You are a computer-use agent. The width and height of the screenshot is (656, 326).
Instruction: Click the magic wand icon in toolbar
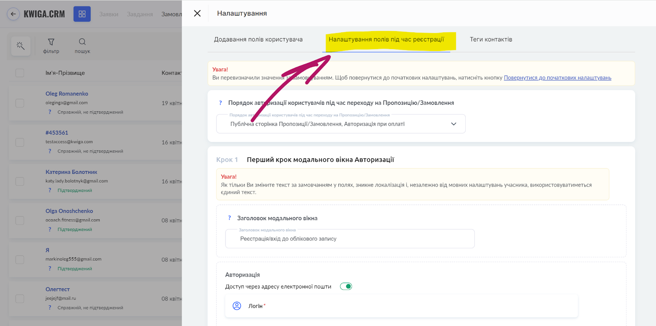coord(20,46)
